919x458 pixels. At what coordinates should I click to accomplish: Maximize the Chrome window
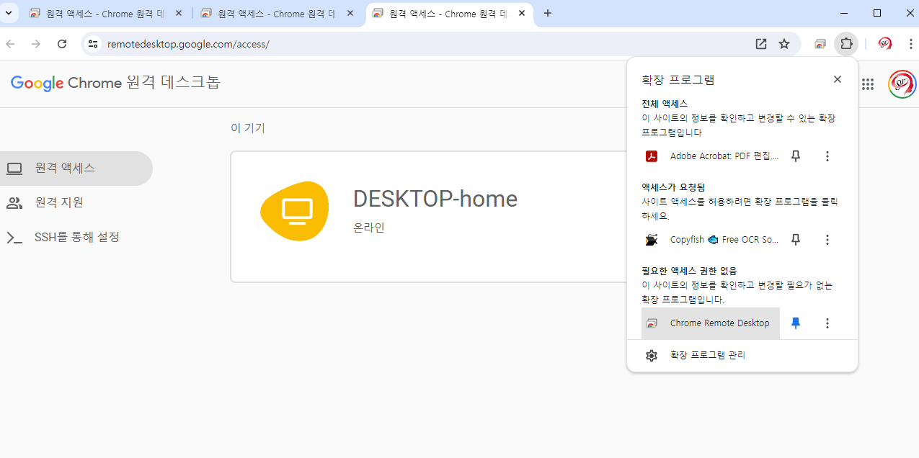pyautogui.click(x=877, y=13)
